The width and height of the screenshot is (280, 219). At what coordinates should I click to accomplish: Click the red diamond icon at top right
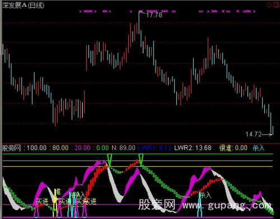point(269,5)
